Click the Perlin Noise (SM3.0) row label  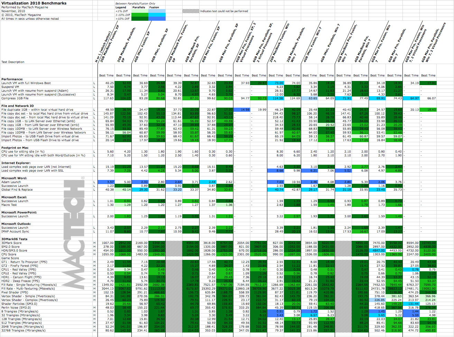17,308
